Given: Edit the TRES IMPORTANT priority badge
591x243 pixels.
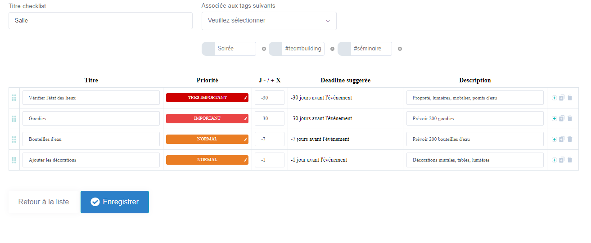Looking at the screenshot, I should coord(207,98).
